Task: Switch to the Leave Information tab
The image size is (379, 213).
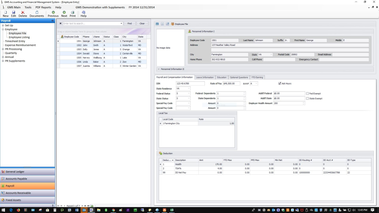Action: click(205, 77)
